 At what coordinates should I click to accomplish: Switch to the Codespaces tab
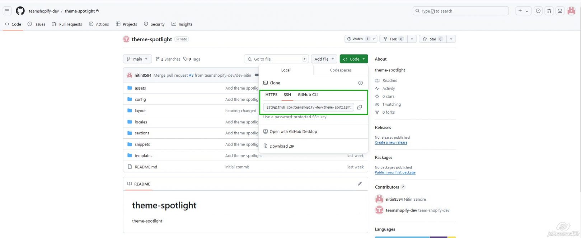click(341, 70)
